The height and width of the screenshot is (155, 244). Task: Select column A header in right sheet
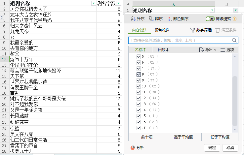[x=174, y=4]
